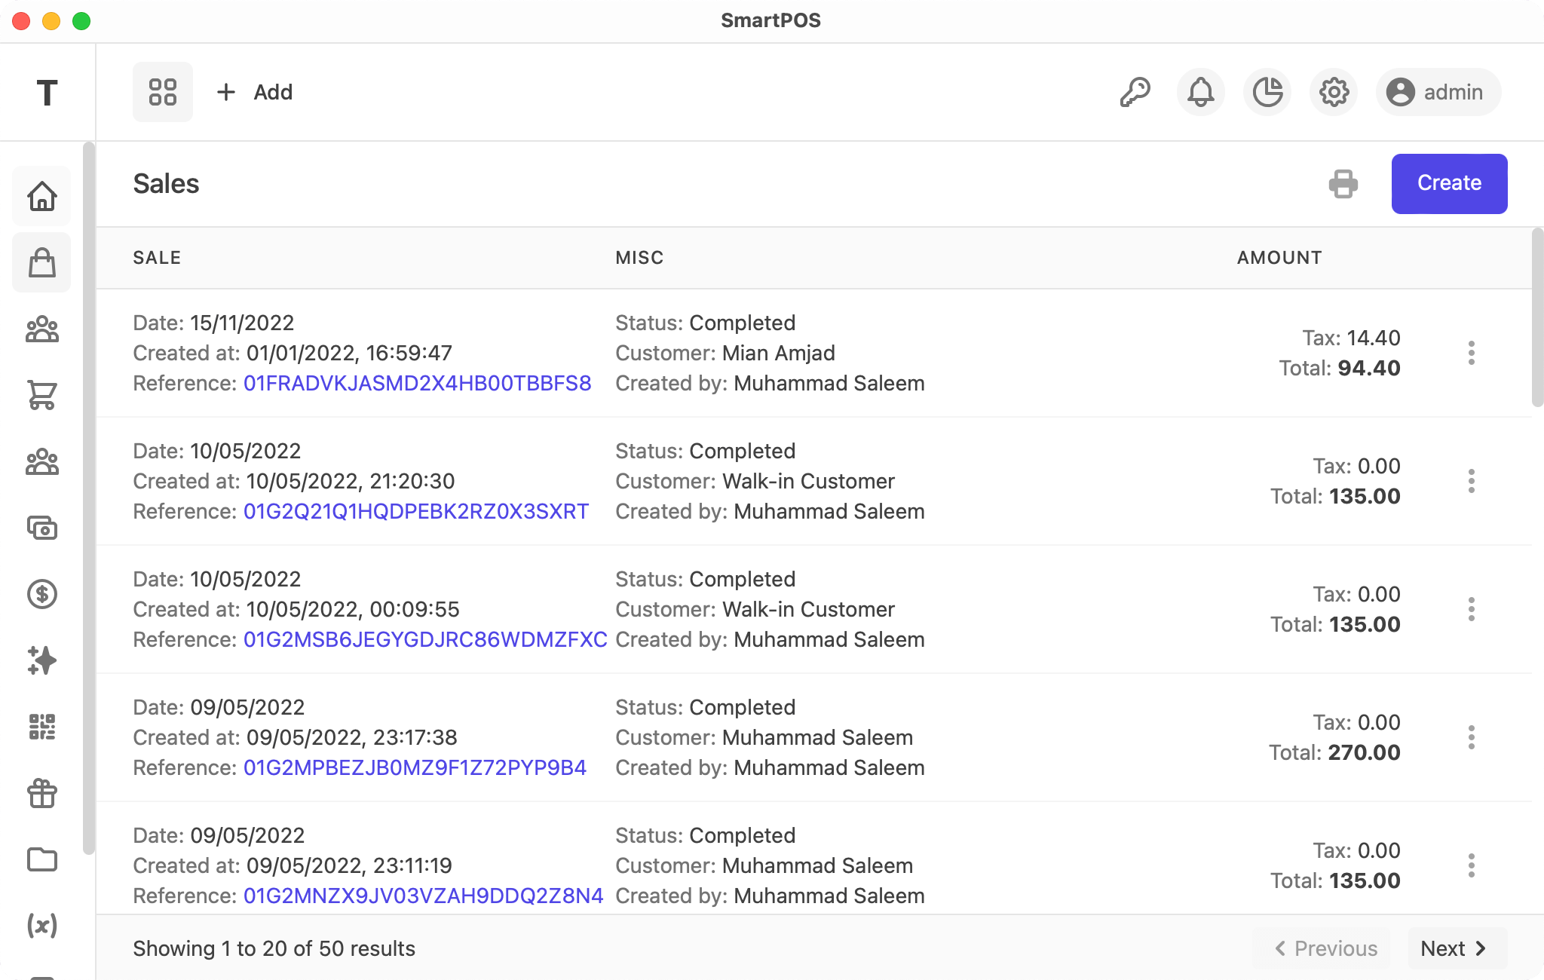Viewport: 1544px width, 980px height.
Task: Open actions menu for the 94.40 sale
Action: coord(1471,353)
